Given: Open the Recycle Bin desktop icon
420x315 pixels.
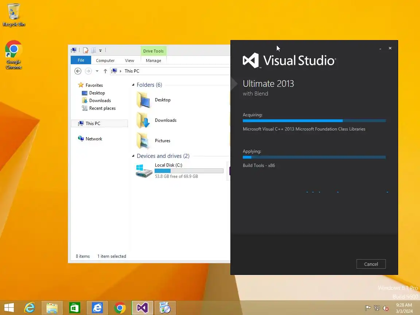Looking at the screenshot, I should pyautogui.click(x=13, y=15).
